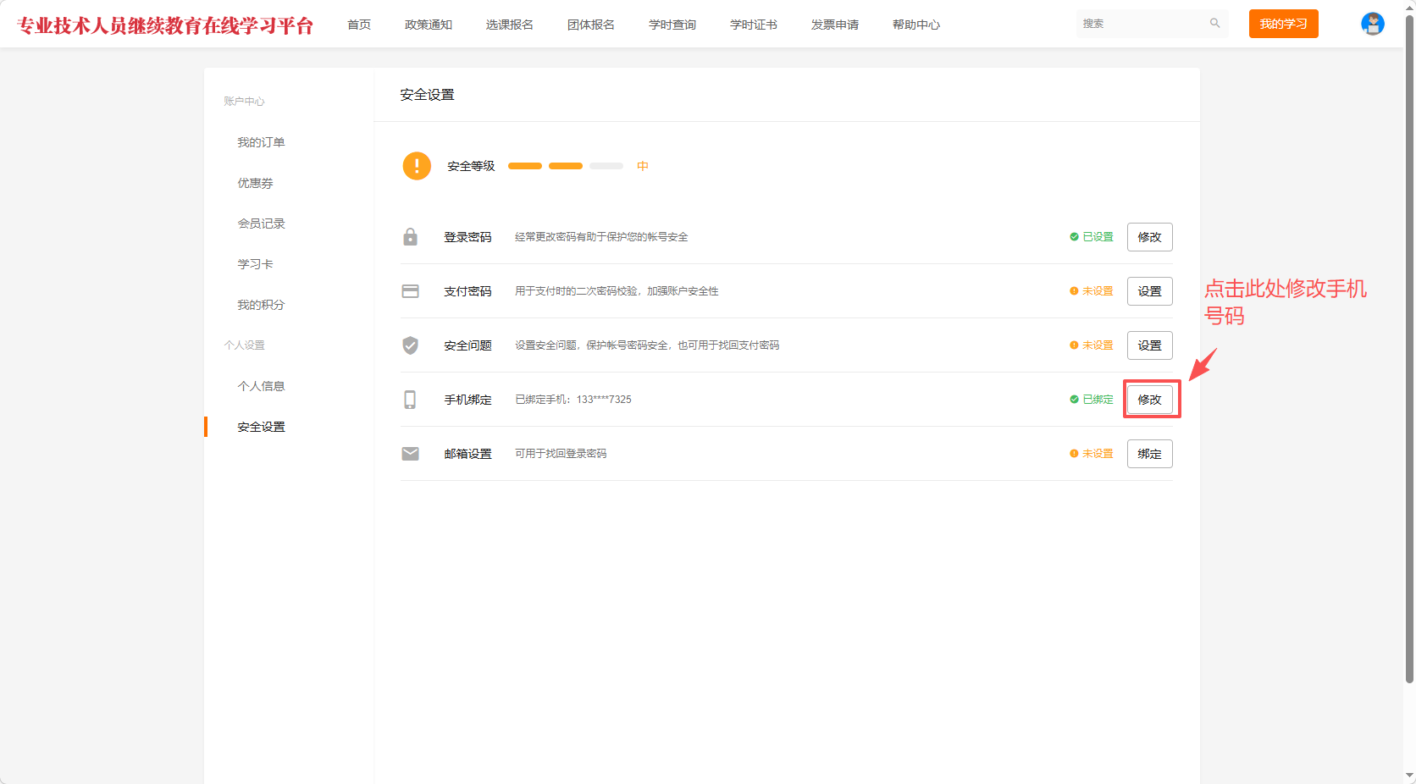Screen dimensions: 1416x784
Task: Click the lock icon beside 登录密码
Action: click(x=410, y=237)
